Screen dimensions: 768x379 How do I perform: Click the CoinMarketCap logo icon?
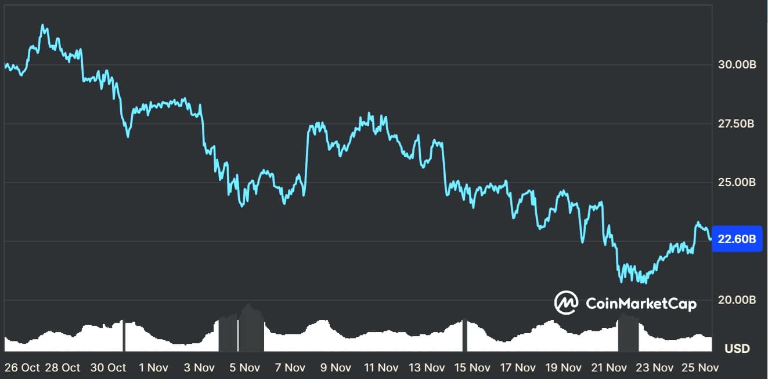(x=566, y=303)
